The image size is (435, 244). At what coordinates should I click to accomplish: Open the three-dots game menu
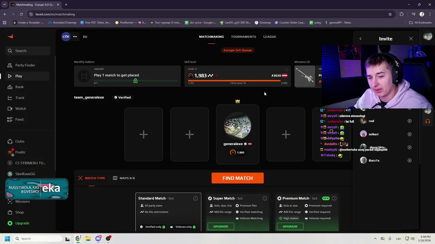pos(75,37)
